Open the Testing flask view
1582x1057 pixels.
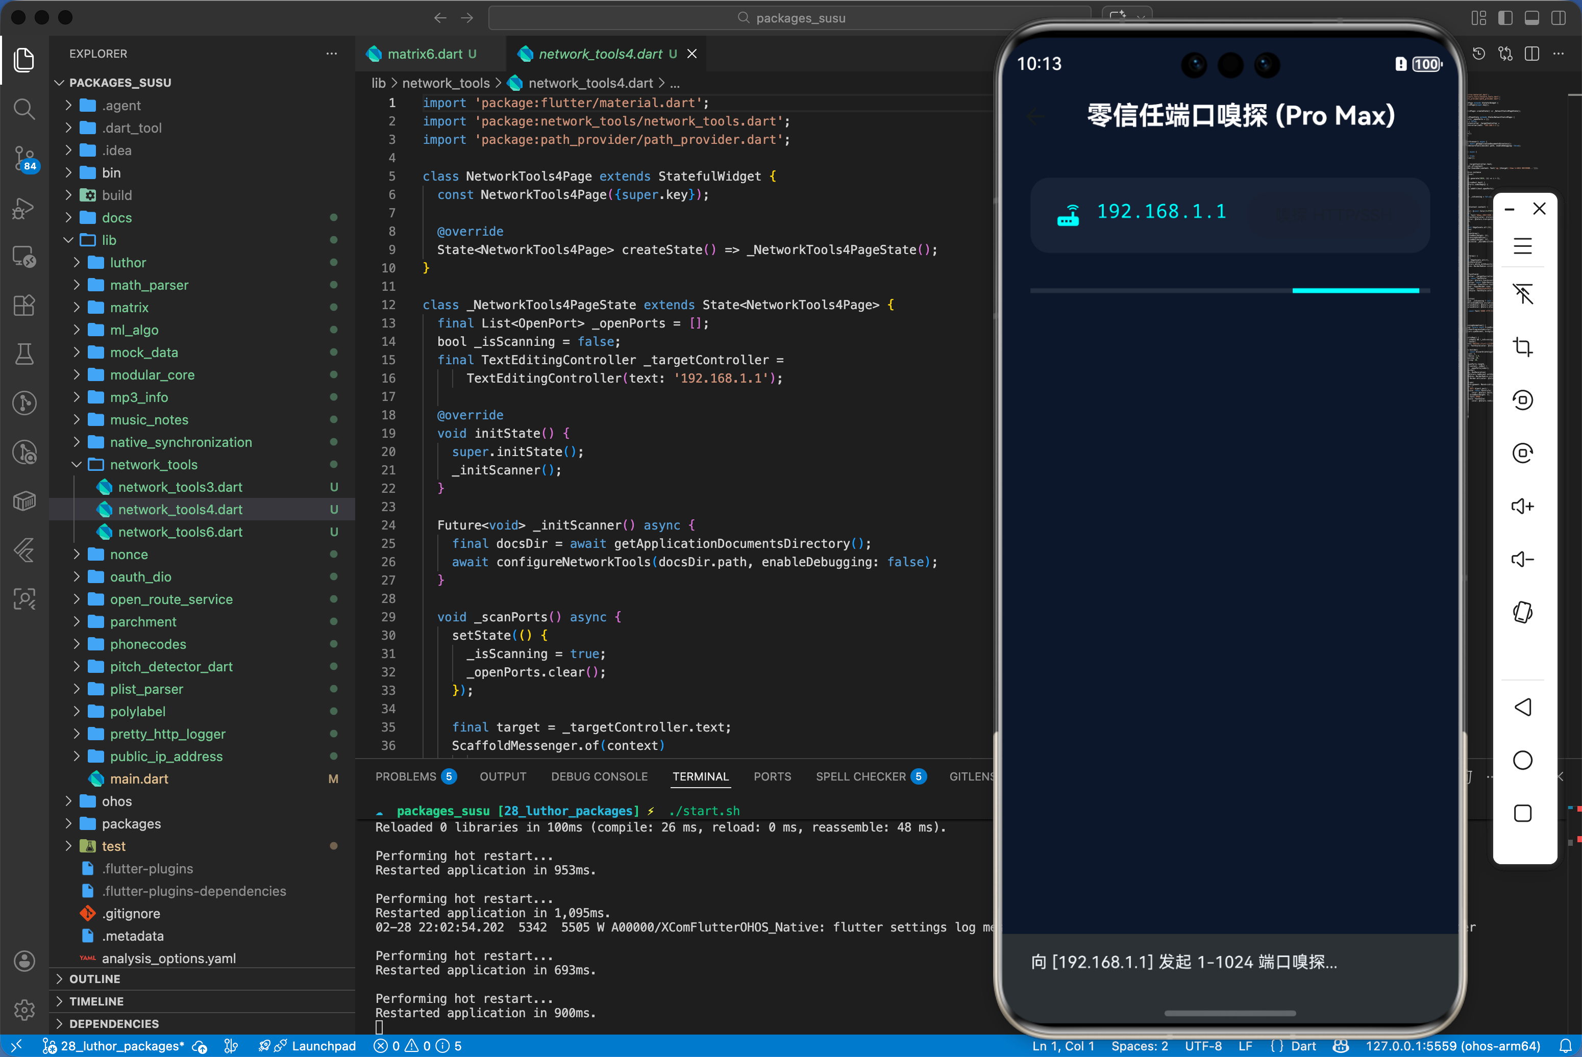(x=24, y=354)
